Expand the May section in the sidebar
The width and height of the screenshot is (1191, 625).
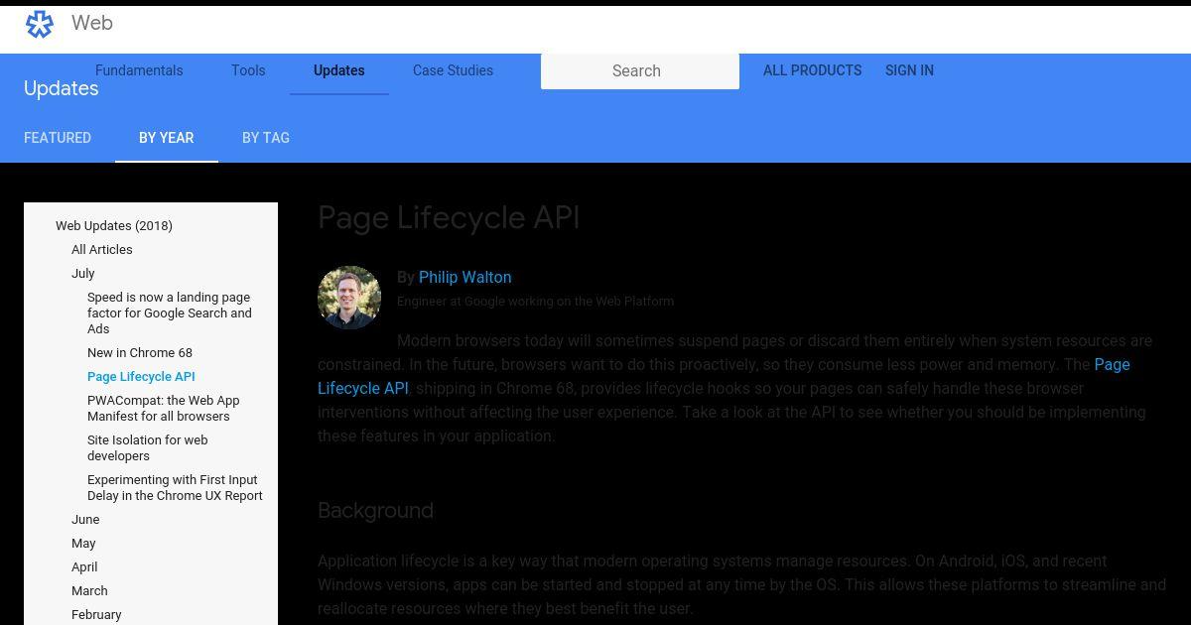(x=83, y=544)
